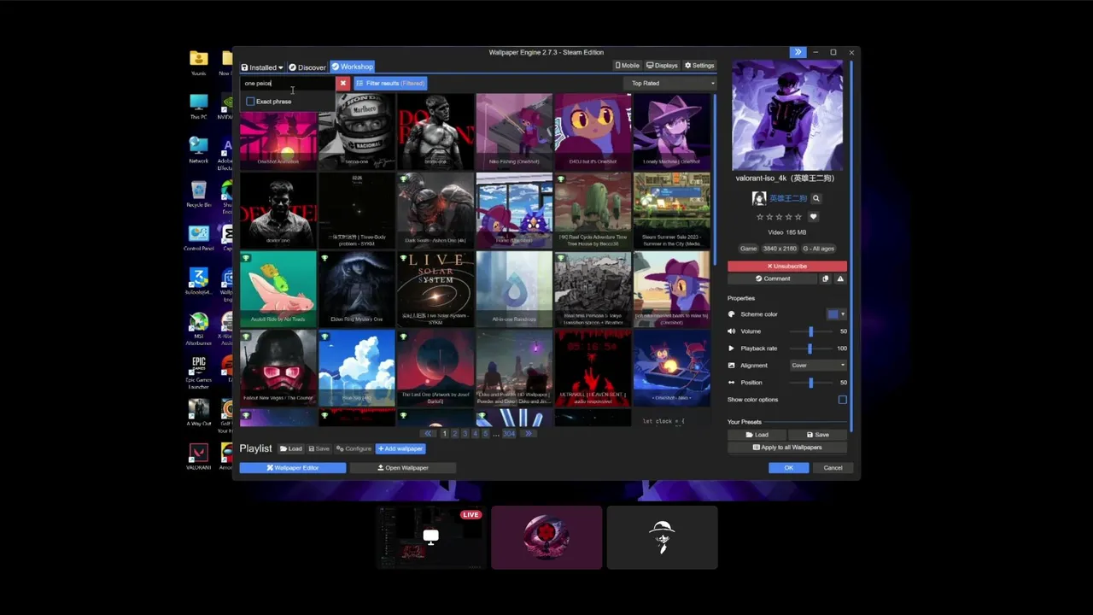Adjust the Volume slider
Viewport: 1093px width, 615px height.
click(x=810, y=331)
